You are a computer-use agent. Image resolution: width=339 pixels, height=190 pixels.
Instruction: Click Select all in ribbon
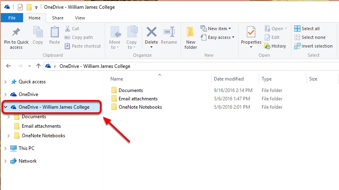pyautogui.click(x=307, y=29)
